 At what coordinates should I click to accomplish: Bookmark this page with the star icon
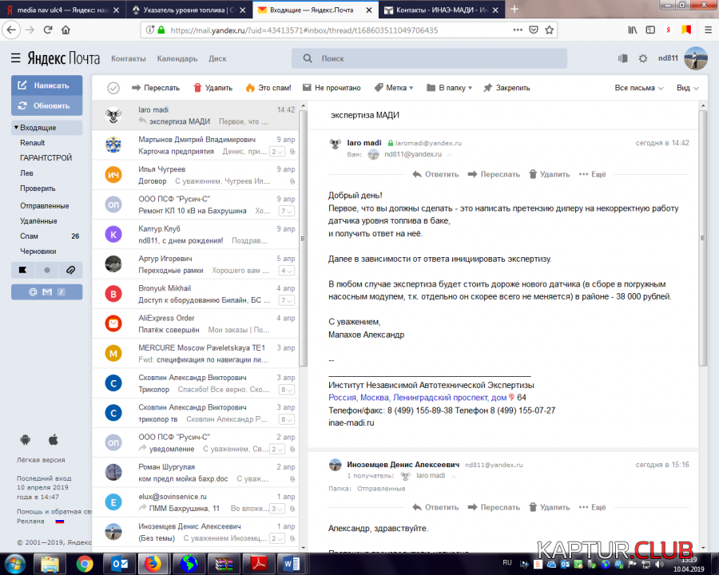549,30
